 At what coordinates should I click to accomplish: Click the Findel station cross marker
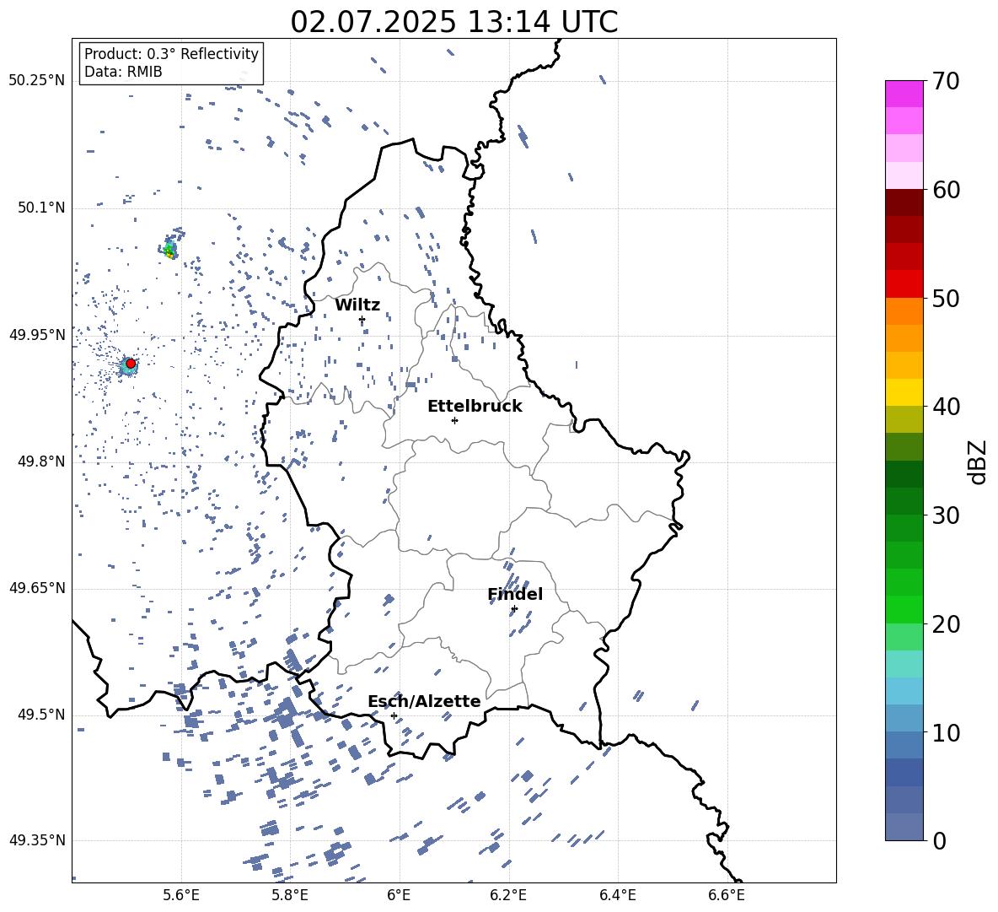pyautogui.click(x=514, y=609)
